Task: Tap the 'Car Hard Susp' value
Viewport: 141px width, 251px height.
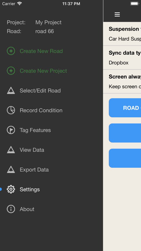Action: (125, 39)
